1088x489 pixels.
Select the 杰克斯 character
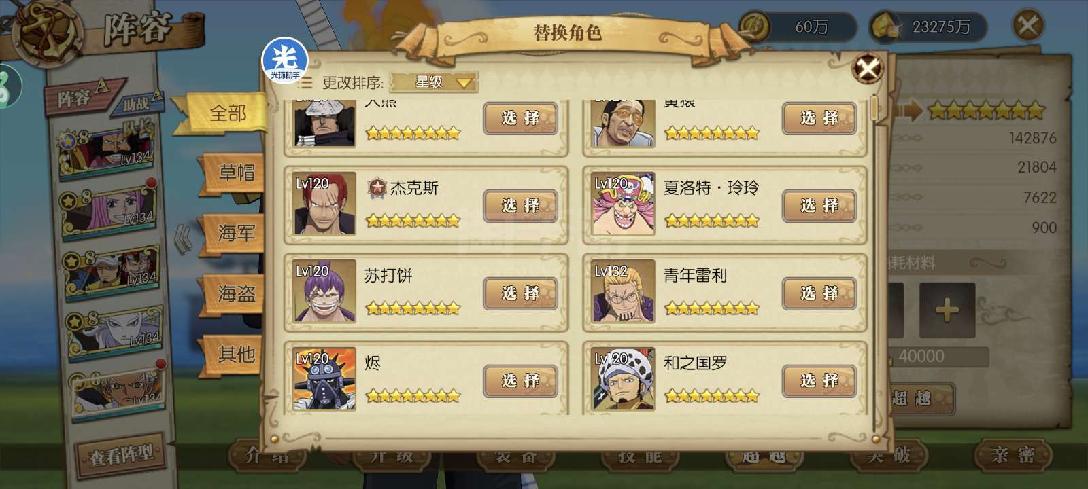(x=520, y=206)
